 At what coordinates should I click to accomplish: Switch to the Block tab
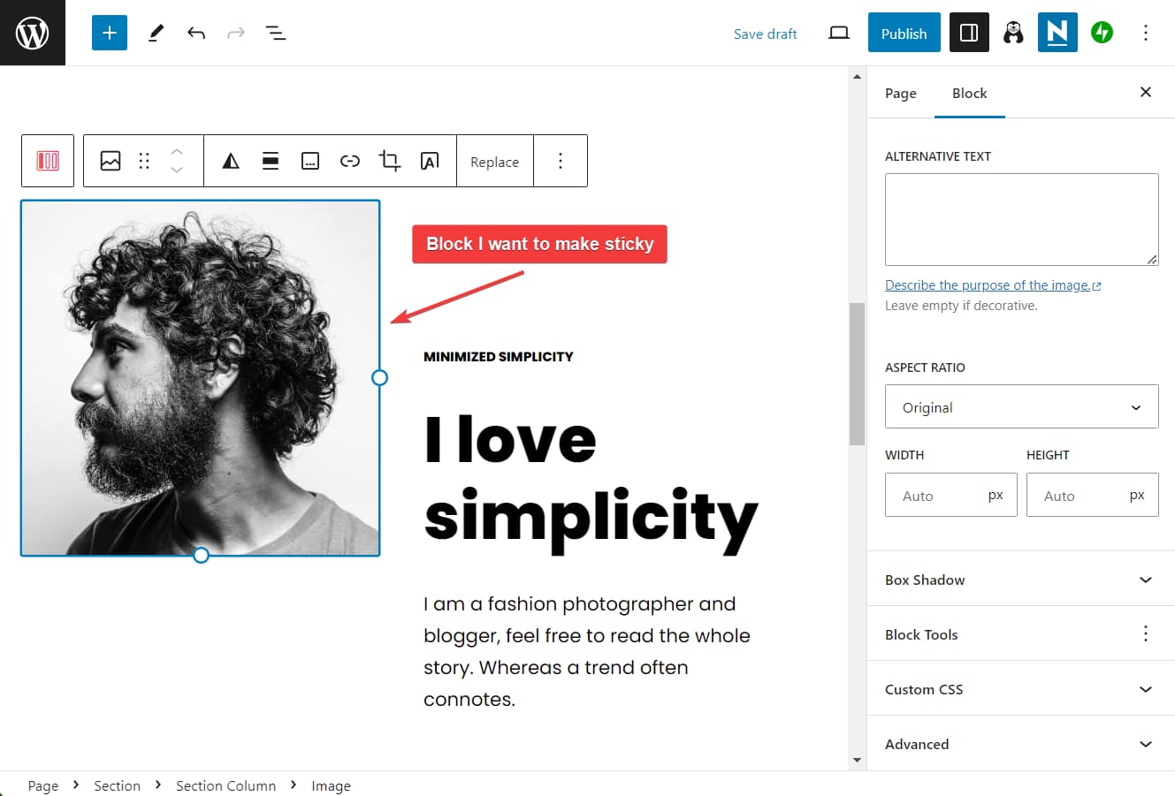pos(969,93)
